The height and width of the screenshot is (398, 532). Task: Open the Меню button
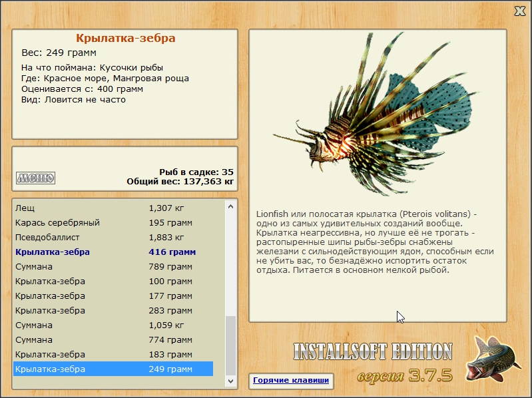tap(36, 178)
